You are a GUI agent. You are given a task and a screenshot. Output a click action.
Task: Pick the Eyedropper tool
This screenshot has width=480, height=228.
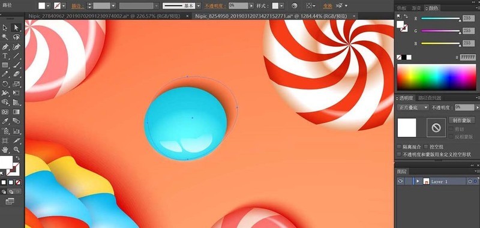(5, 121)
